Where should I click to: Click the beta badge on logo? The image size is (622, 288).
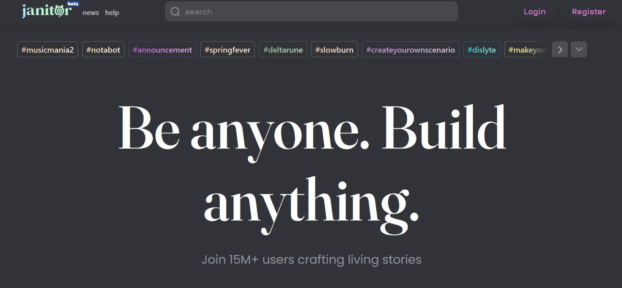pos(73,4)
